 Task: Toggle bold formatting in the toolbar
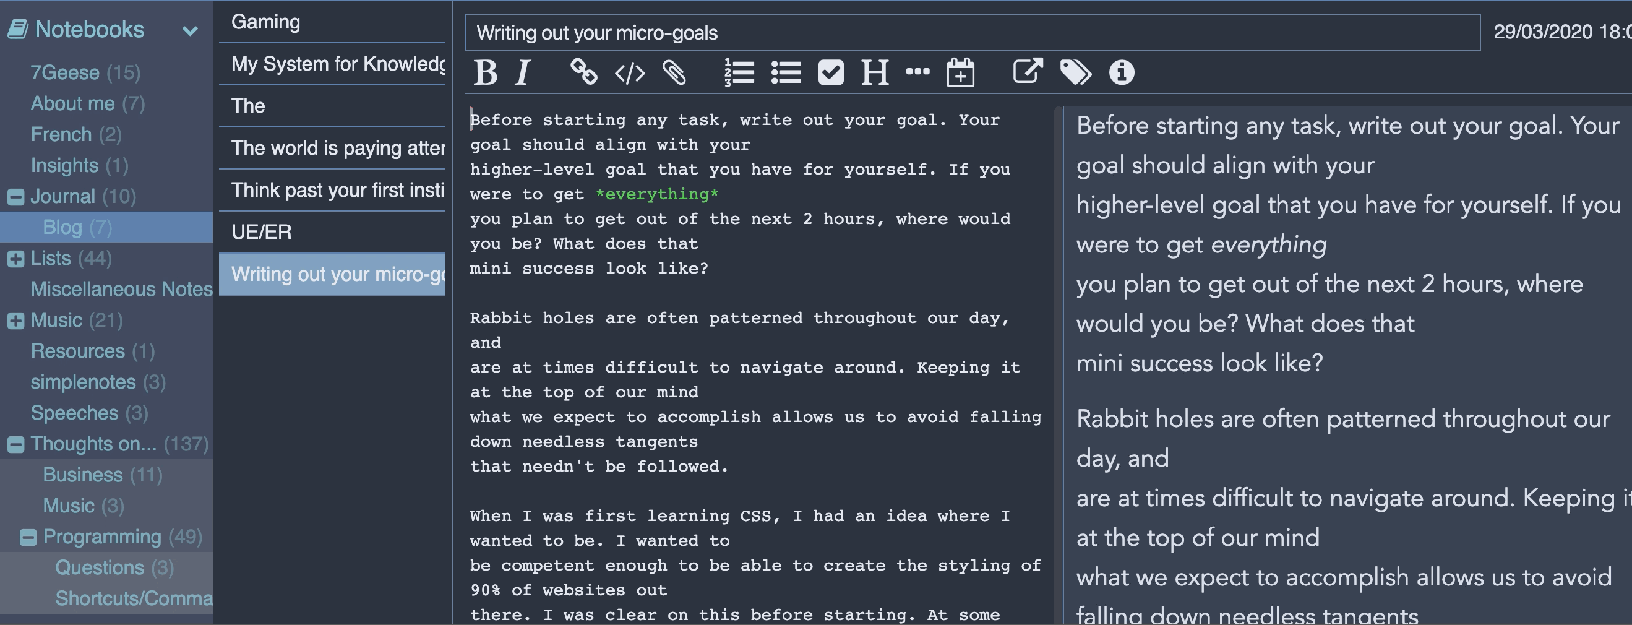[x=485, y=72]
